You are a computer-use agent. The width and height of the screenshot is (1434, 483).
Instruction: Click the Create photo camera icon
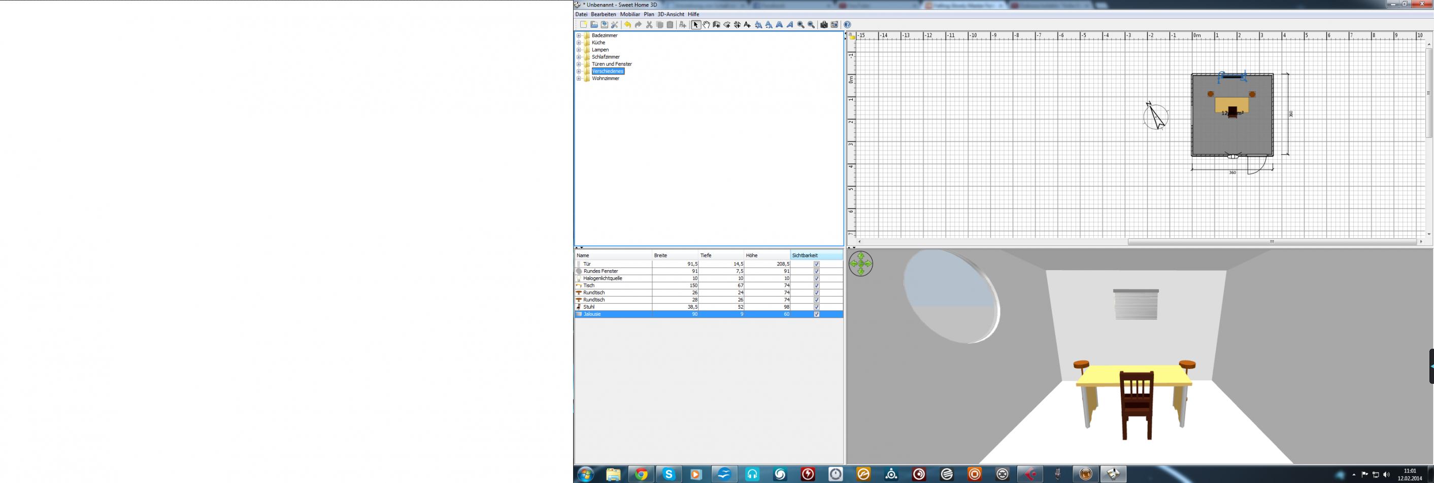coord(824,25)
